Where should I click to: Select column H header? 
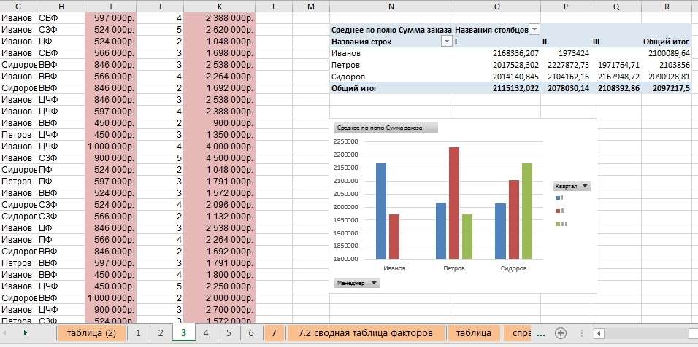(x=61, y=7)
